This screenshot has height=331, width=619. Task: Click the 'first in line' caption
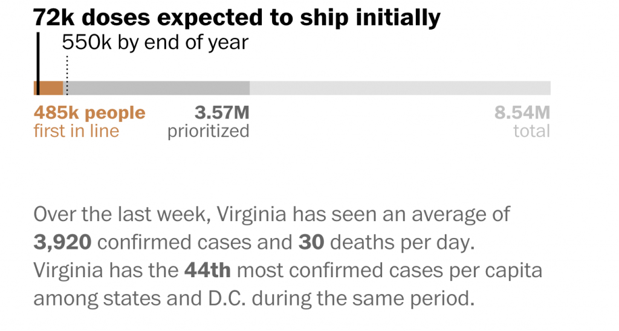coord(76,131)
